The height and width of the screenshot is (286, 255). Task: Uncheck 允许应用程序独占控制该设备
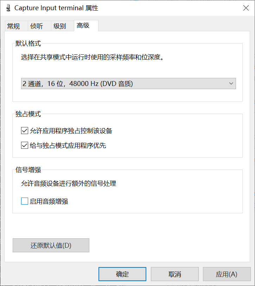pyautogui.click(x=25, y=131)
